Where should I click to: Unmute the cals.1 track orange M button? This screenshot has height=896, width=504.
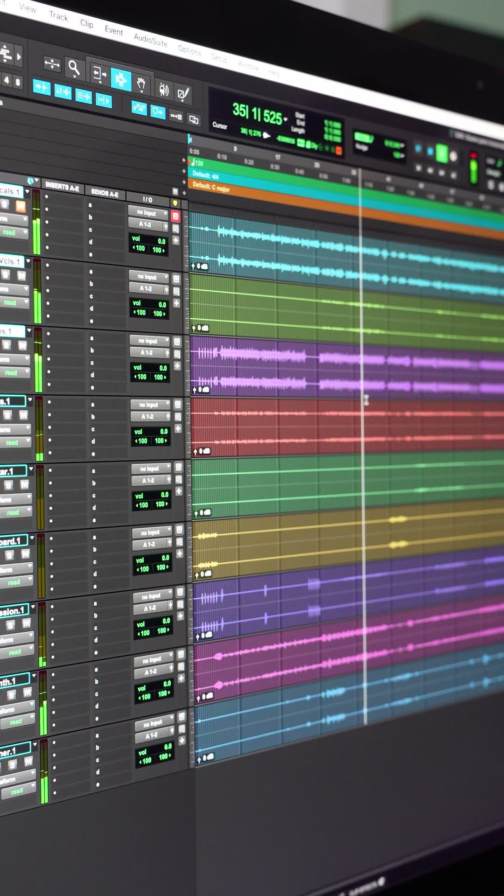[x=20, y=206]
